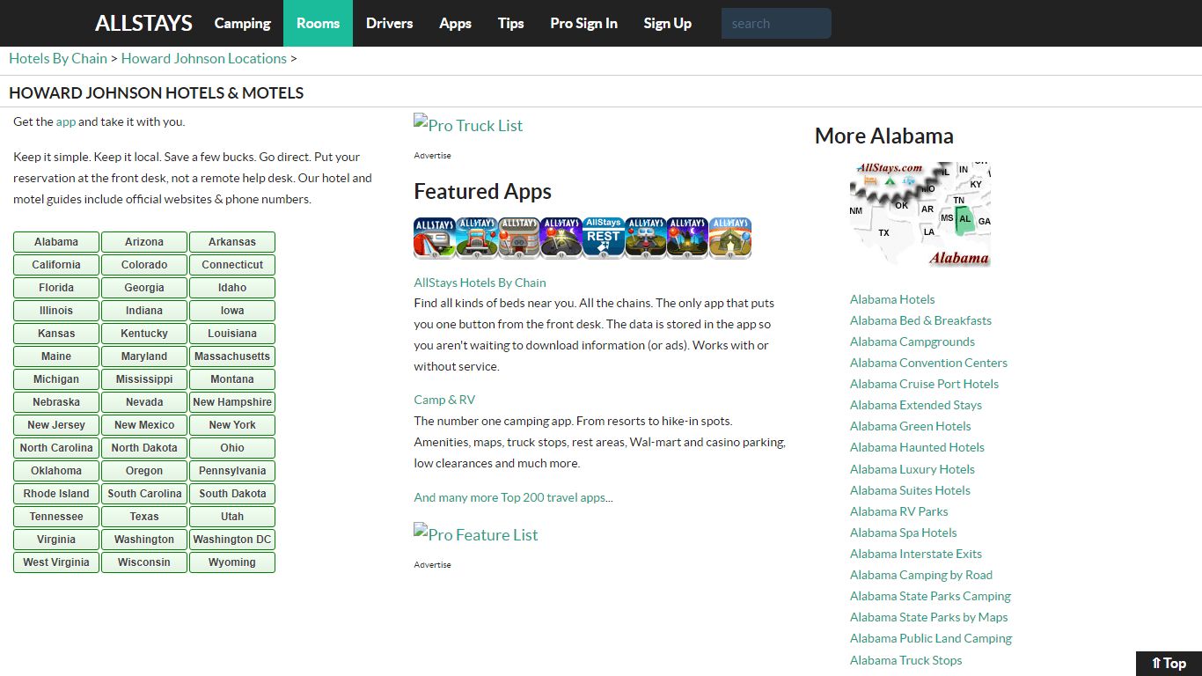1202x676 pixels.
Task: Open the AllStays green tent app icon
Action: (x=730, y=238)
